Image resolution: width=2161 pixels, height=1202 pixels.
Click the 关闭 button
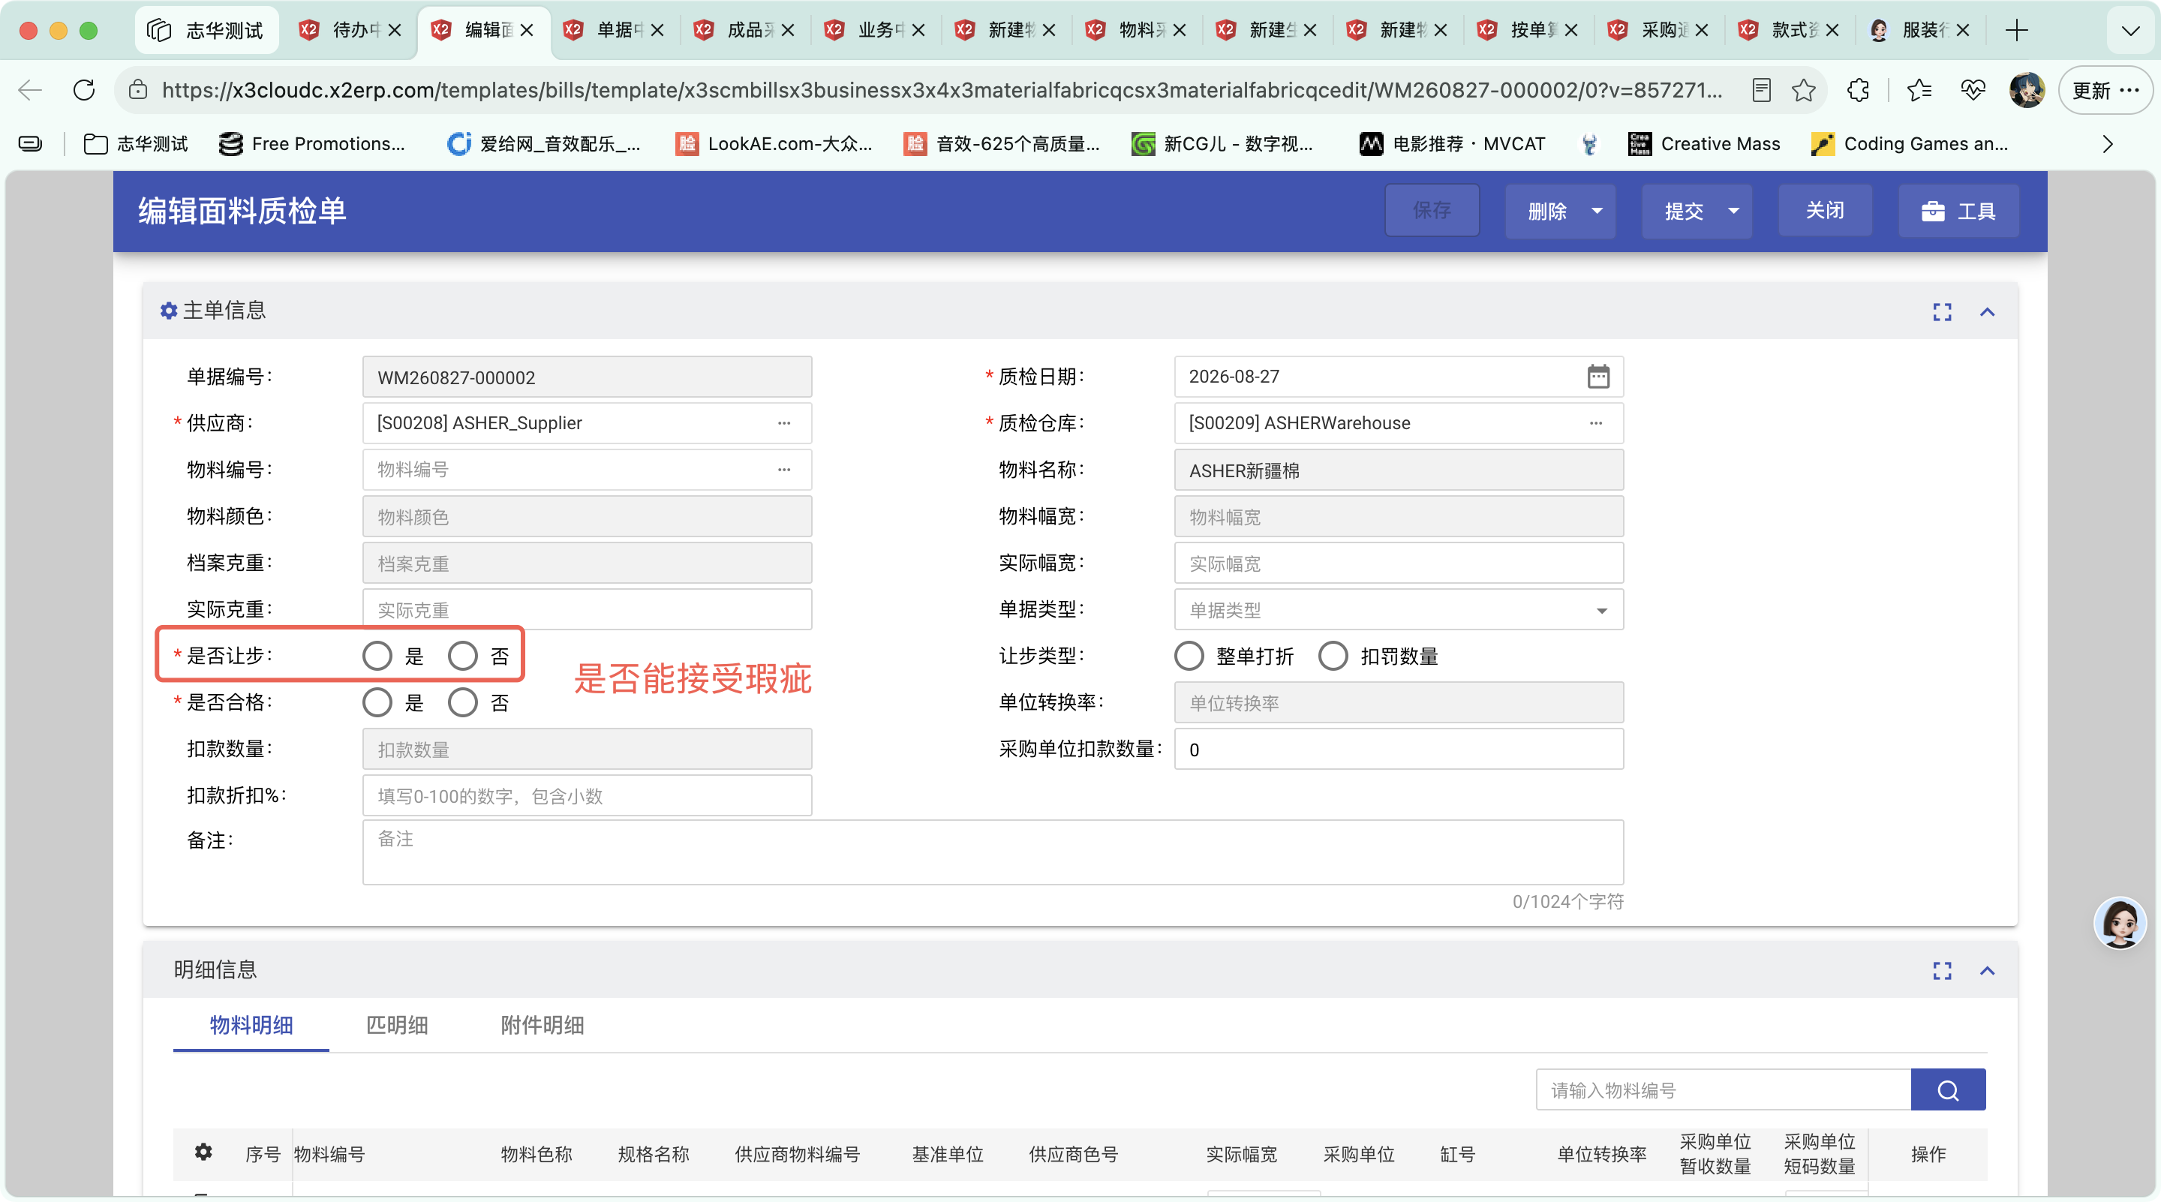pyautogui.click(x=1825, y=211)
